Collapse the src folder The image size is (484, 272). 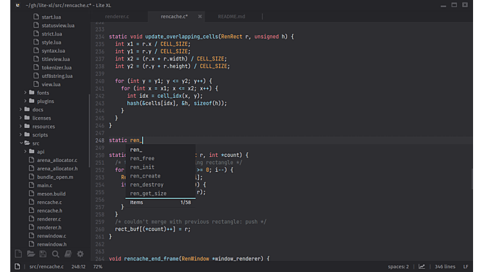point(35,143)
